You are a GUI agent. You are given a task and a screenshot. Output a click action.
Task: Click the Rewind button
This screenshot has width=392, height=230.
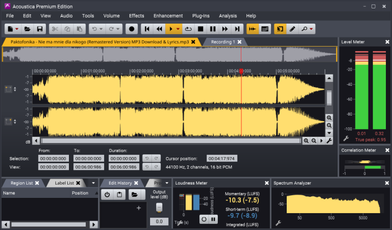tap(159, 29)
